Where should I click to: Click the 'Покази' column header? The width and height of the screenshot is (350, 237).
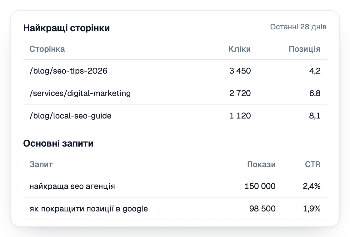coord(261,164)
